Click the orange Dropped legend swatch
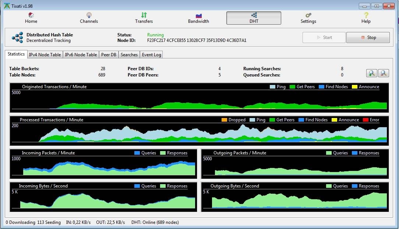This screenshot has height=229, width=399. [224, 120]
